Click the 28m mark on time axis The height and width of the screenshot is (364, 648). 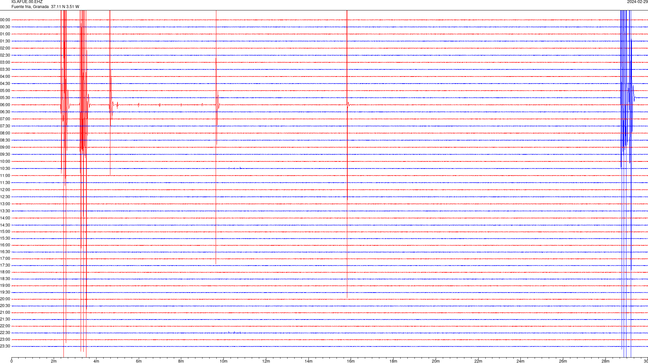[x=605, y=361]
